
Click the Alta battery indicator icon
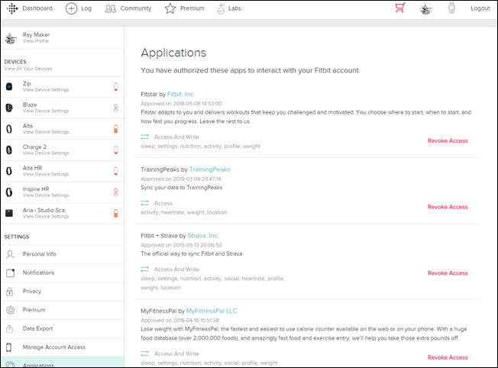click(116, 129)
